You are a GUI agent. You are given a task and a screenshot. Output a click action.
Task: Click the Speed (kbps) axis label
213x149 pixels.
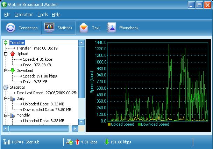92,82
